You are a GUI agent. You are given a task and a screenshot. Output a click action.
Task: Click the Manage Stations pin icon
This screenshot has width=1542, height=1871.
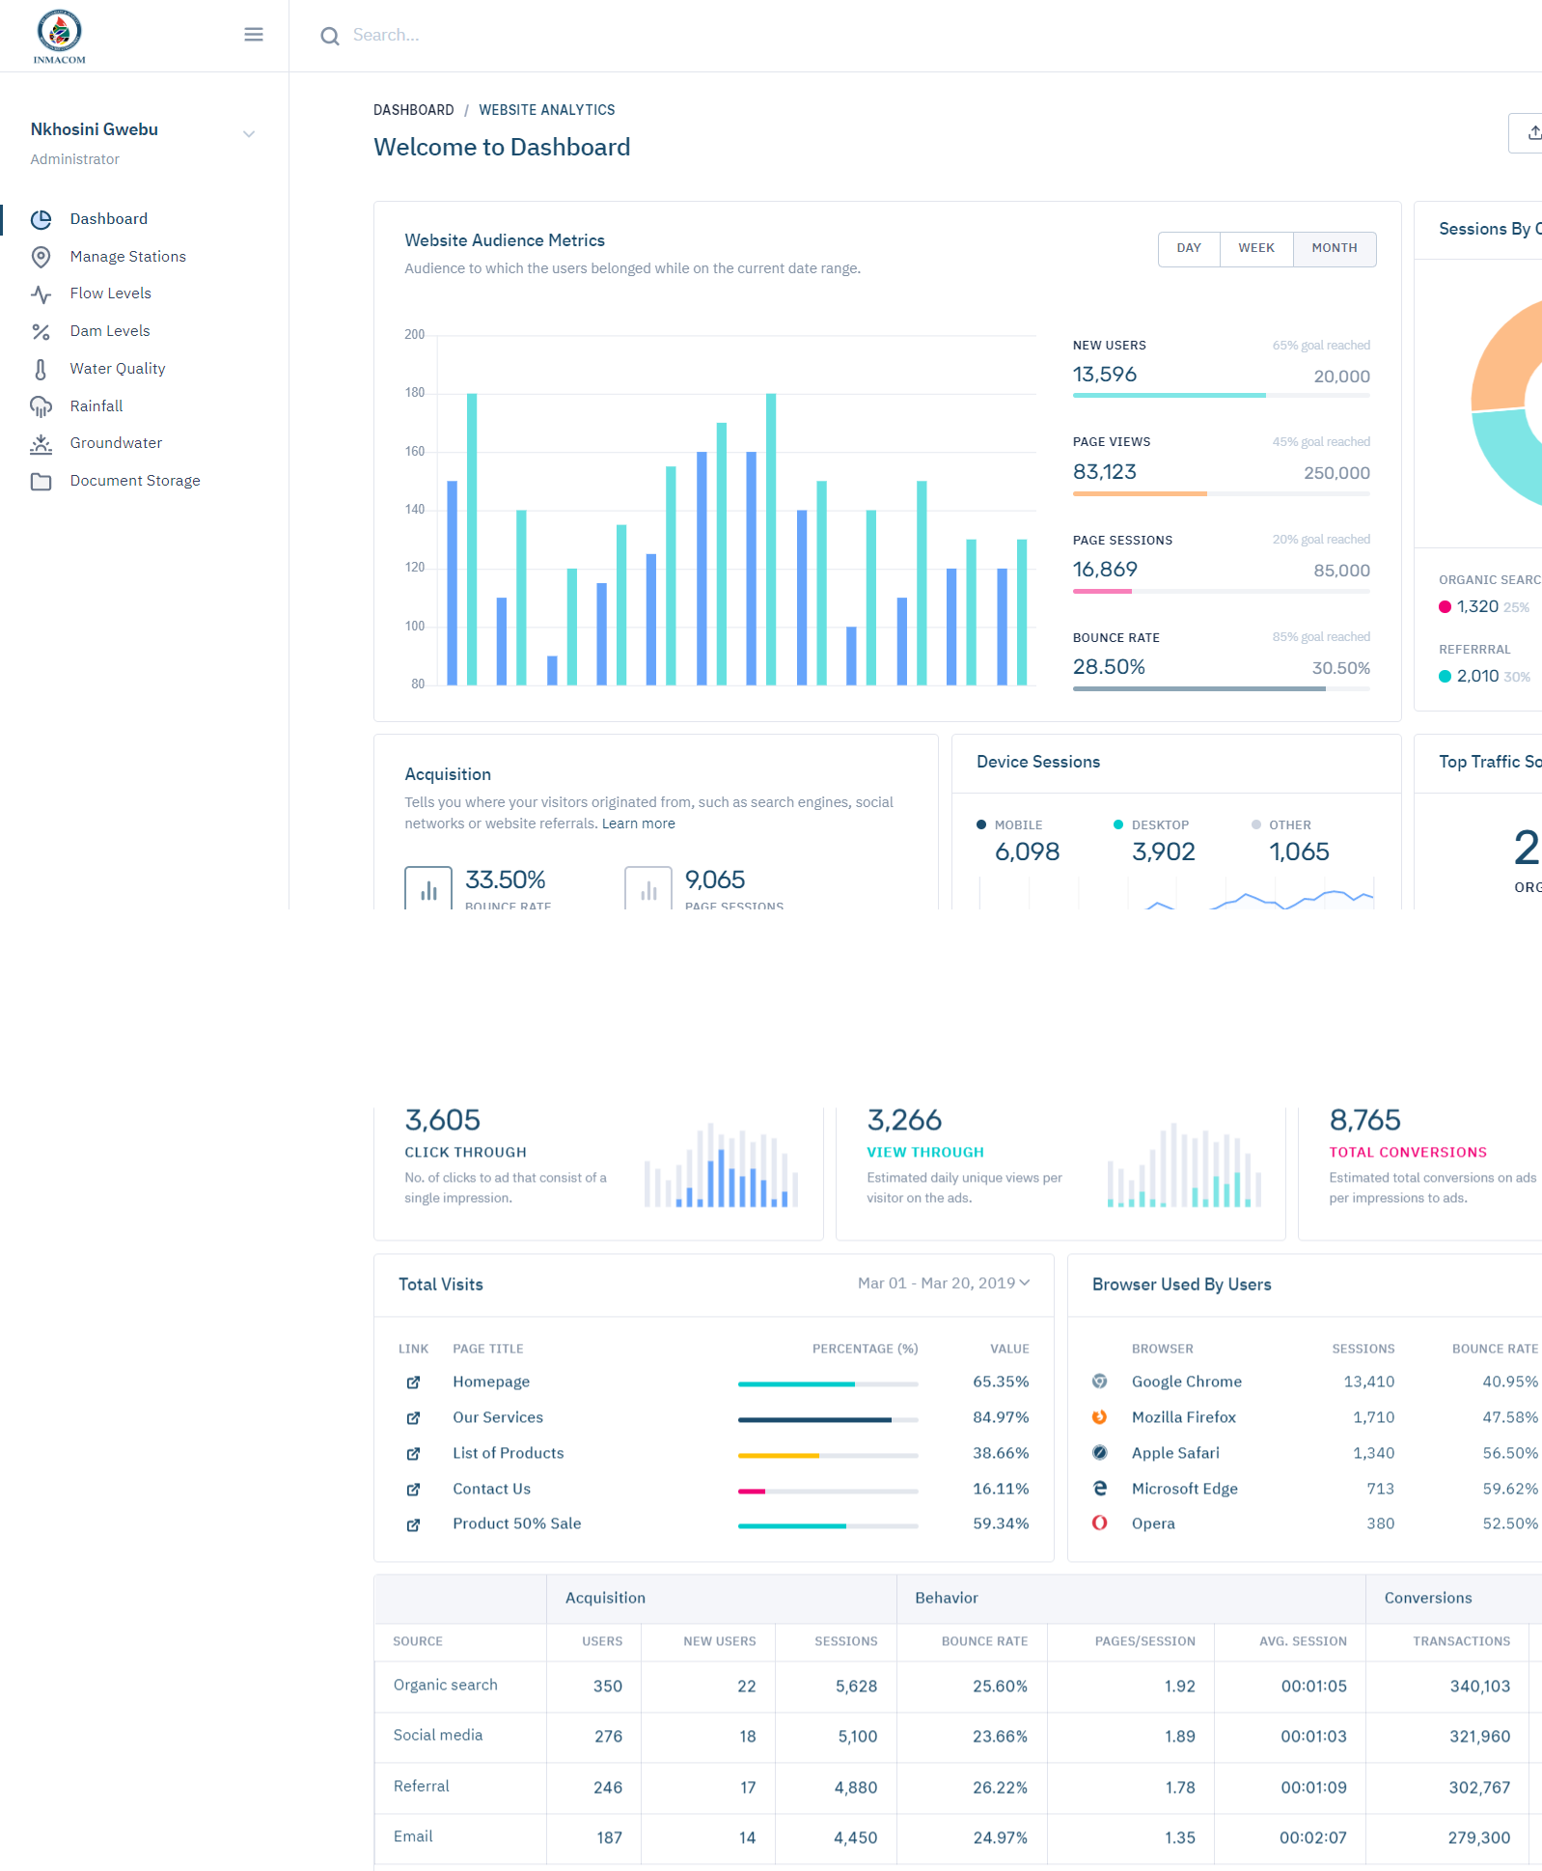[41, 257]
